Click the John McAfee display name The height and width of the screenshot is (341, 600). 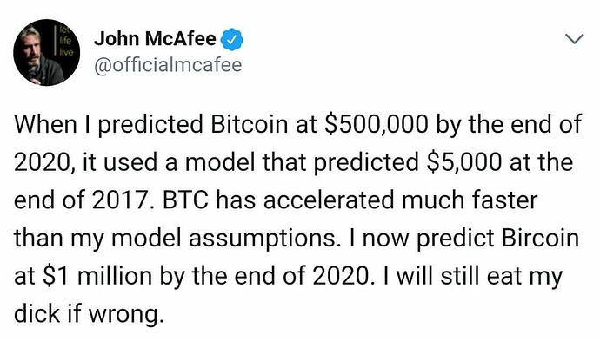click(155, 38)
